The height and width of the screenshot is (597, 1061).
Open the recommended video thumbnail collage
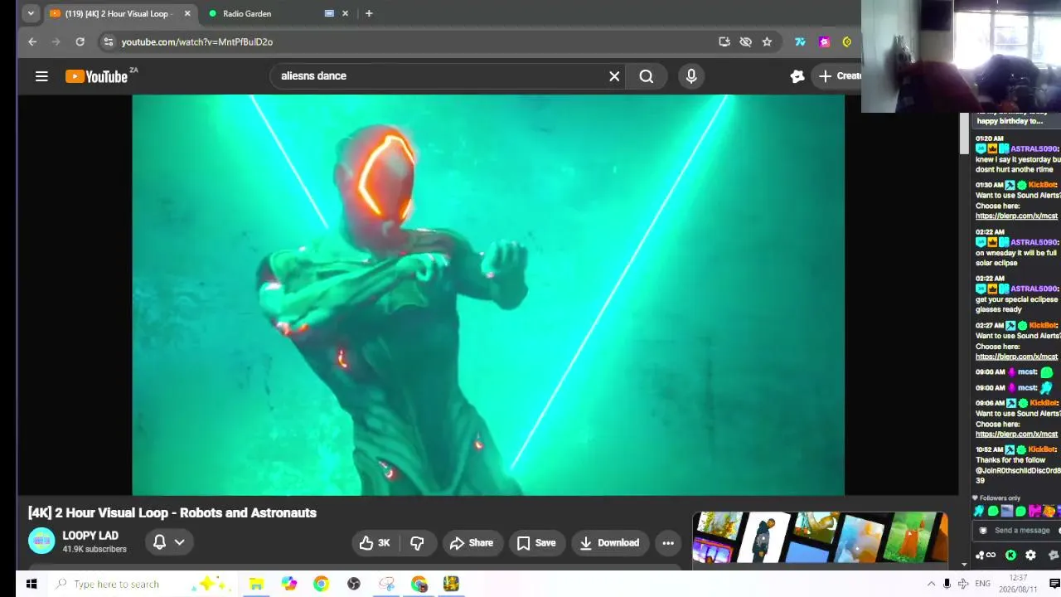pos(820,537)
